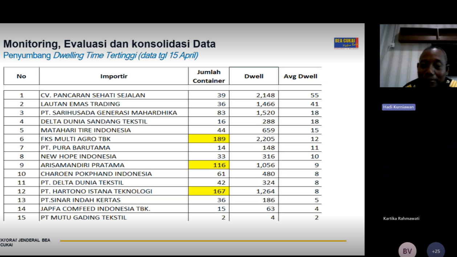Select the CV. PANCARAN SEHATI SEJALAN row
Image resolution: width=457 pixels, height=257 pixels.
(x=93, y=95)
